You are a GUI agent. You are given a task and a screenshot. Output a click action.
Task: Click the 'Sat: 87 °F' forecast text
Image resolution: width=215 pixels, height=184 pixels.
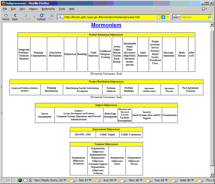(85, 180)
